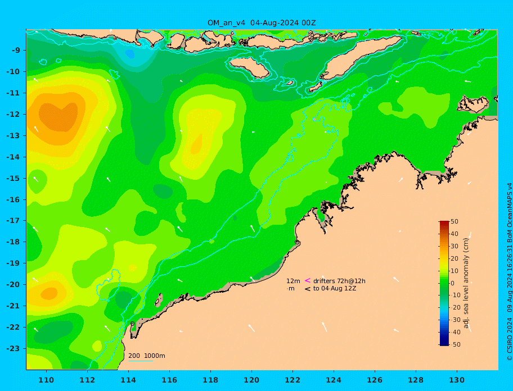Image resolution: width=513 pixels, height=391 pixels.
Task: Click the latitude axis label -11
Action: (x=13, y=93)
